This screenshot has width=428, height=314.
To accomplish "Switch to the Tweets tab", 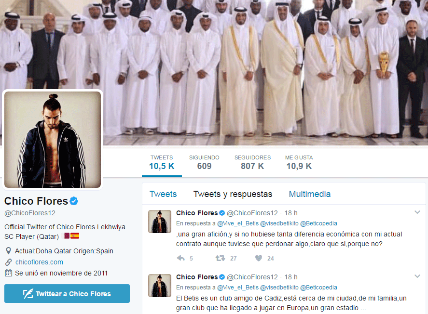I will [x=163, y=194].
